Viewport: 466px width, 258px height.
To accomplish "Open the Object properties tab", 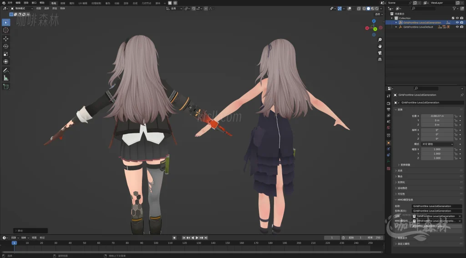I will pos(389,143).
